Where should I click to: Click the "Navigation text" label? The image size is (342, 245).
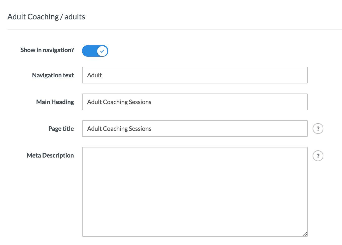coord(53,75)
